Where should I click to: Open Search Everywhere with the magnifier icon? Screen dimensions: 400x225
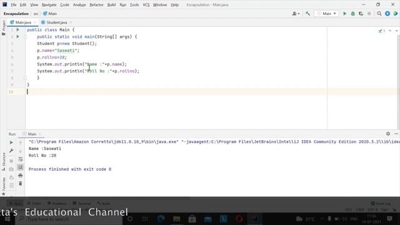coord(379,14)
